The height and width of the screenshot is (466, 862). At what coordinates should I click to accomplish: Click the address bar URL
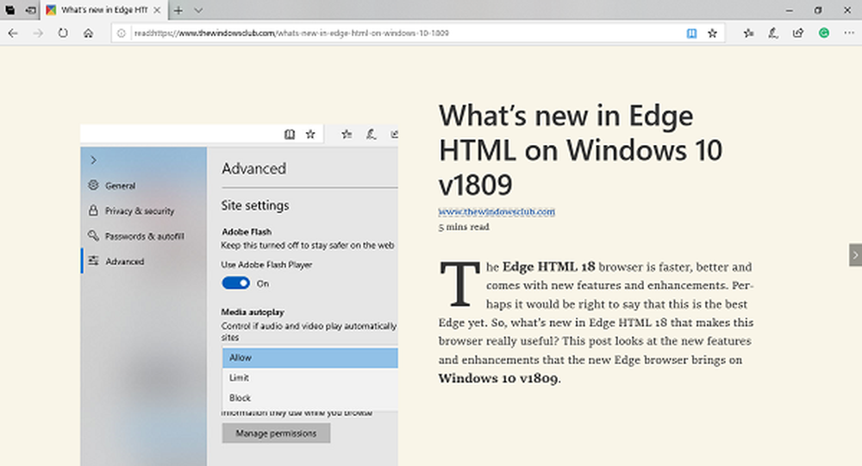[291, 34]
